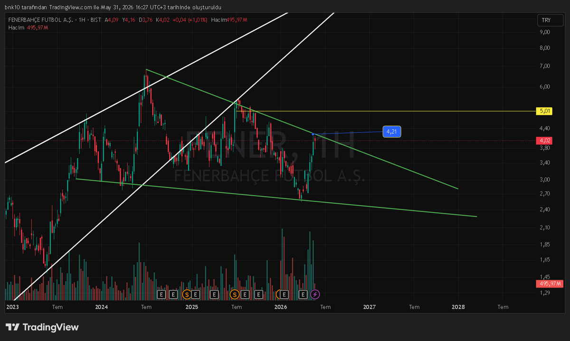Click the 2027 label on the time axis
Screen dimensions: 570x341
coord(369,307)
